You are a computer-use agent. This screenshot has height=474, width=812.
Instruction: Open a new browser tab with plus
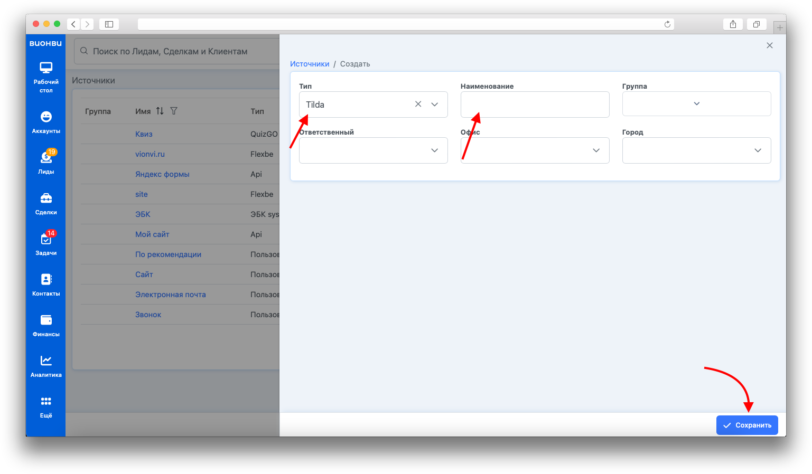(x=780, y=27)
